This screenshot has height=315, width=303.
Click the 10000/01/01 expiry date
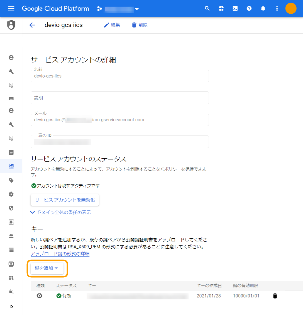[x=246, y=296]
